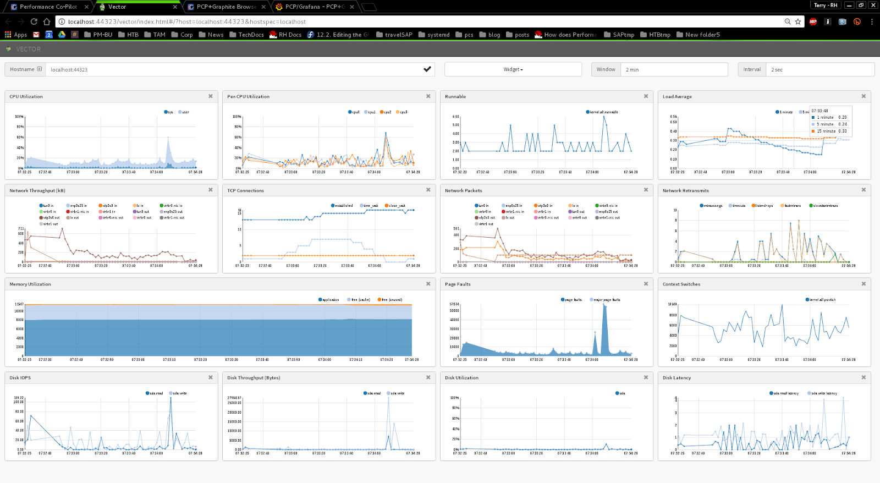This screenshot has width=880, height=483.
Task: Click the browser back arrow
Action: point(8,21)
